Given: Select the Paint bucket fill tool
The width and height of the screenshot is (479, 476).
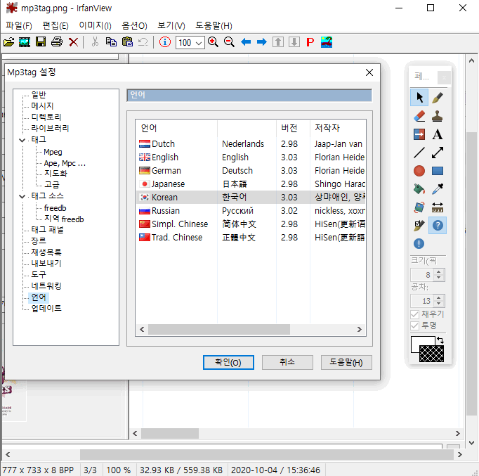Looking at the screenshot, I should (419, 189).
